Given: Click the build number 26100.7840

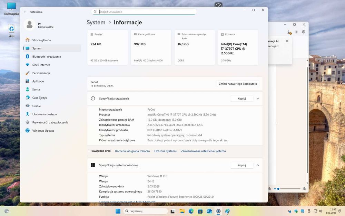Looking at the screenshot, I should [154, 191].
